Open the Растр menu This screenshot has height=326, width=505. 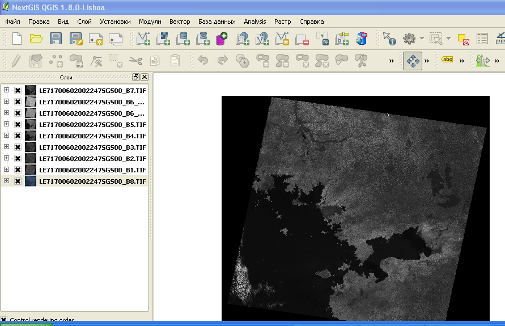[x=282, y=22]
